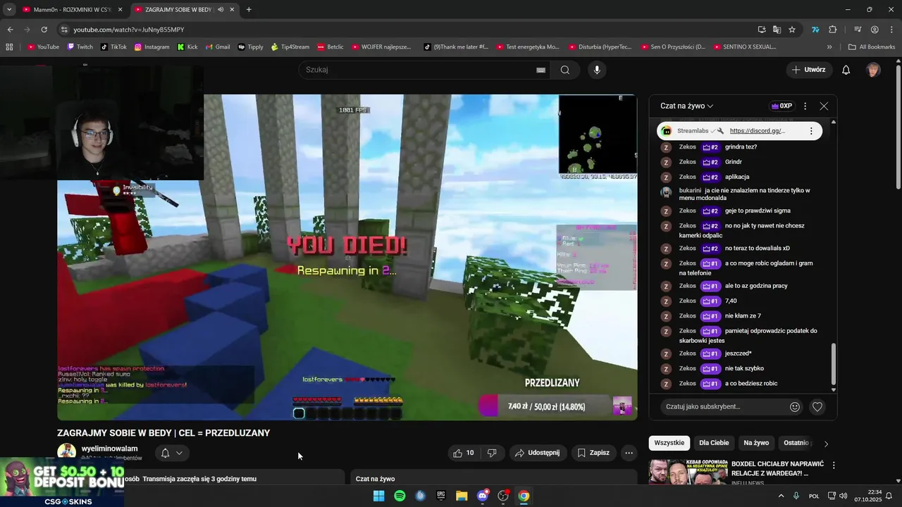Click the install app icon in address bar
The height and width of the screenshot is (507, 902).
pyautogui.click(x=762, y=30)
